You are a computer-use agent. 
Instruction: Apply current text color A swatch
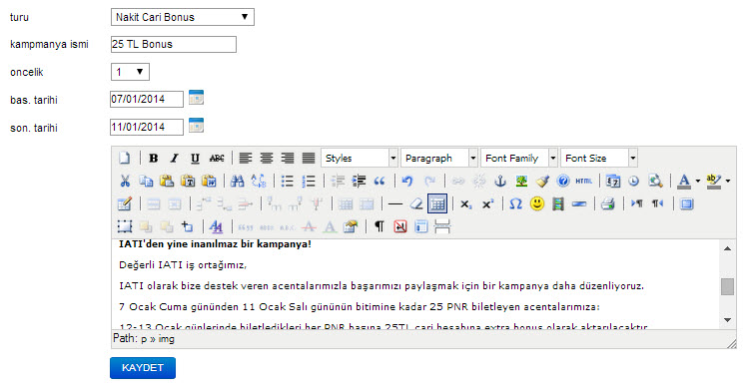684,182
